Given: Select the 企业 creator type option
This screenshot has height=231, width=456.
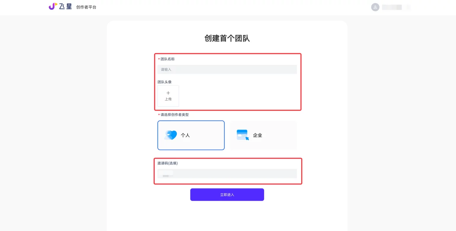Looking at the screenshot, I should 263,135.
